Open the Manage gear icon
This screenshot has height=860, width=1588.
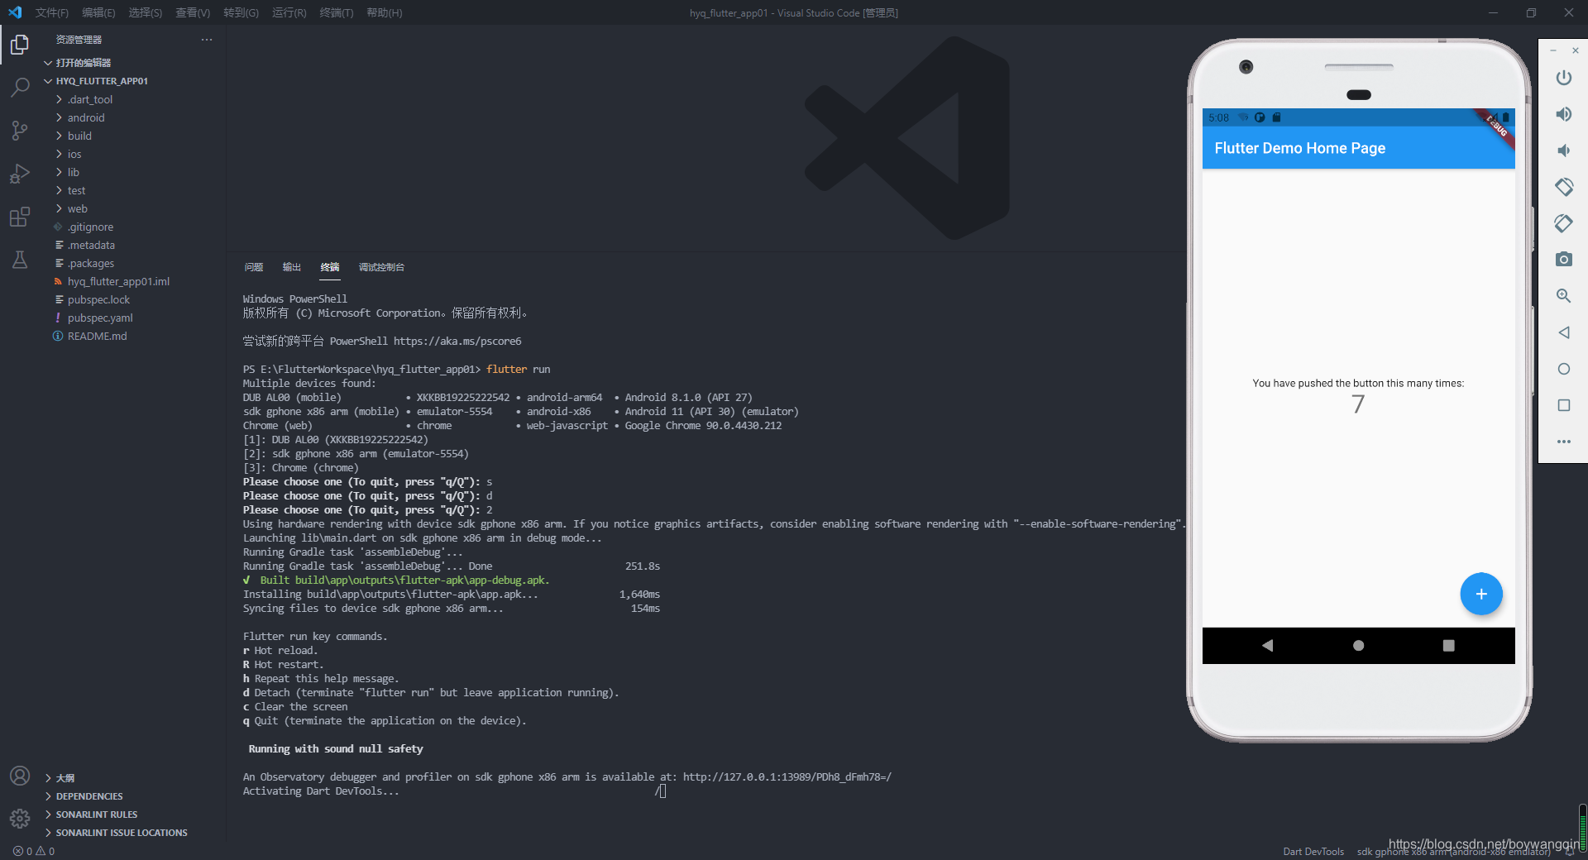(x=20, y=819)
